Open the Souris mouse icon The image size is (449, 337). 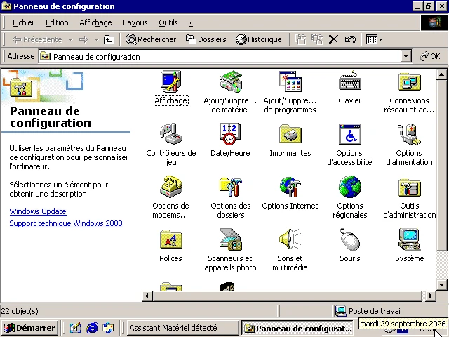[x=349, y=239]
